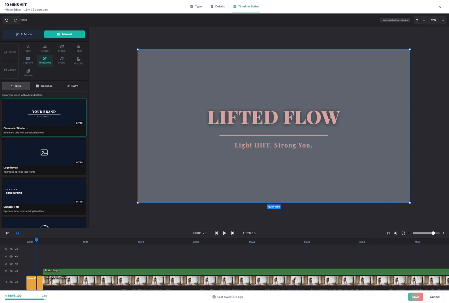Adjust the timeline zoom slider
The height and width of the screenshot is (303, 449).
click(426, 233)
